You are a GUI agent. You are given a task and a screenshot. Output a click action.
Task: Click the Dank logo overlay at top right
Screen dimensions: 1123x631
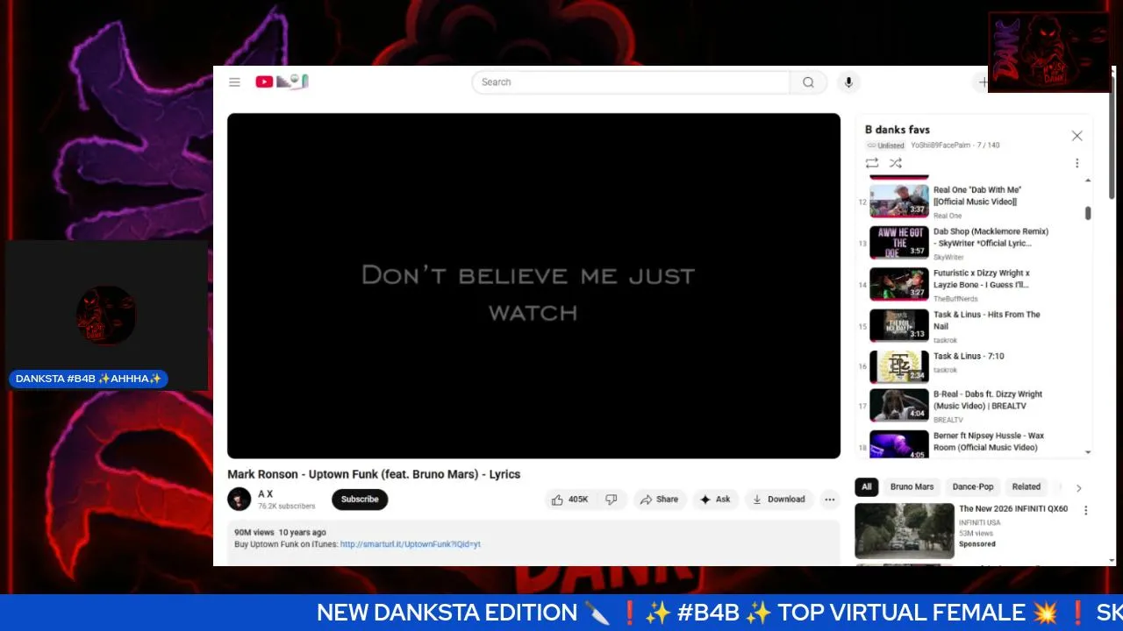(x=1048, y=52)
